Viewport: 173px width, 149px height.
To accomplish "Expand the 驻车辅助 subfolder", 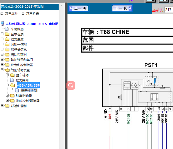I will pos(7,75).
